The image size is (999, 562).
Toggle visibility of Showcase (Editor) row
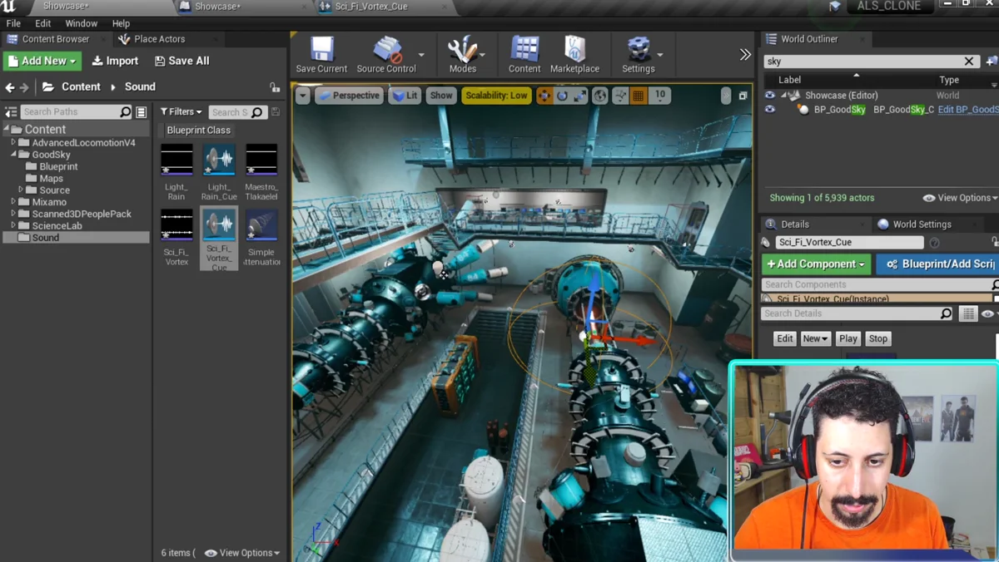769,96
